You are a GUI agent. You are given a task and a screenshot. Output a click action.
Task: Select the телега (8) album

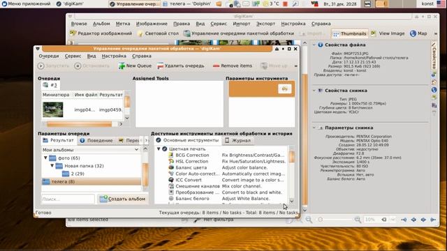[91, 181]
